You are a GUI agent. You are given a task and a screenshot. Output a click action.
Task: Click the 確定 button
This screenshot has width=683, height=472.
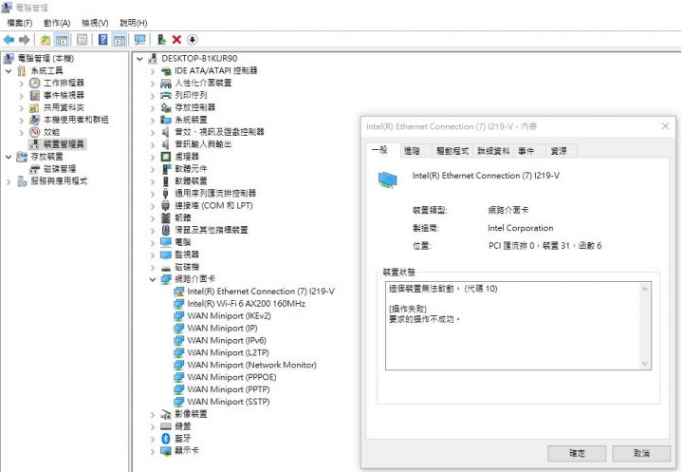pyautogui.click(x=577, y=453)
